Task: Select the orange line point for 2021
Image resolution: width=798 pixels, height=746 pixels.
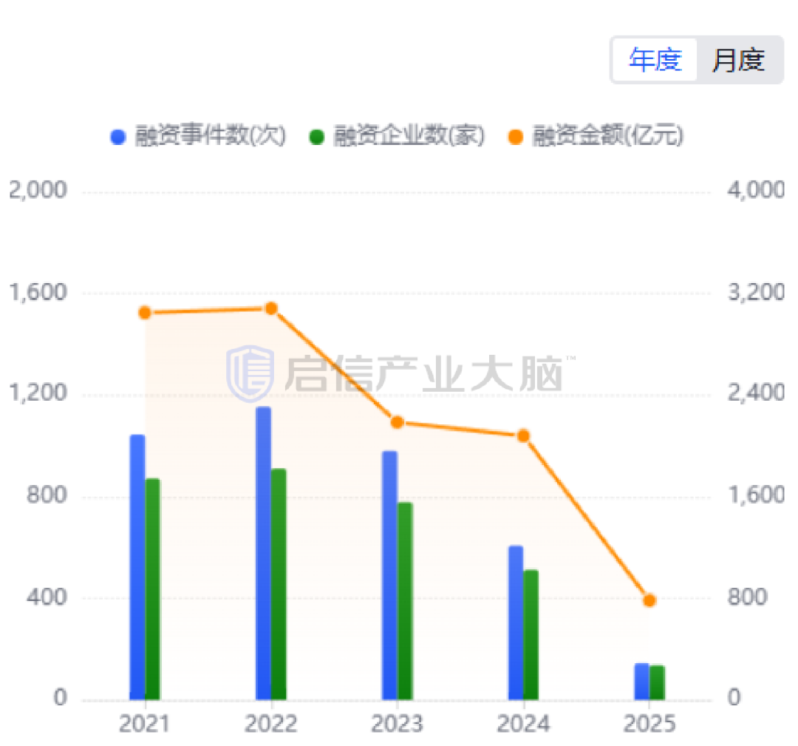Action: [x=145, y=313]
